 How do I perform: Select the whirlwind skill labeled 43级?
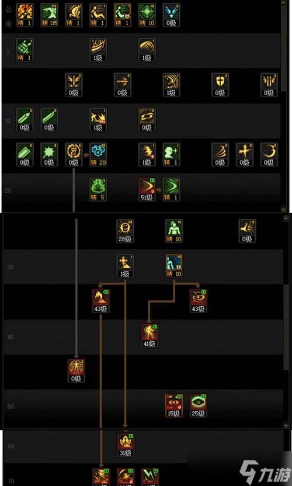199,301
